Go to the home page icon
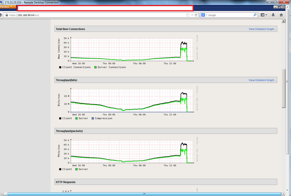Viewport: 291px width, 196px height. click(281, 15)
